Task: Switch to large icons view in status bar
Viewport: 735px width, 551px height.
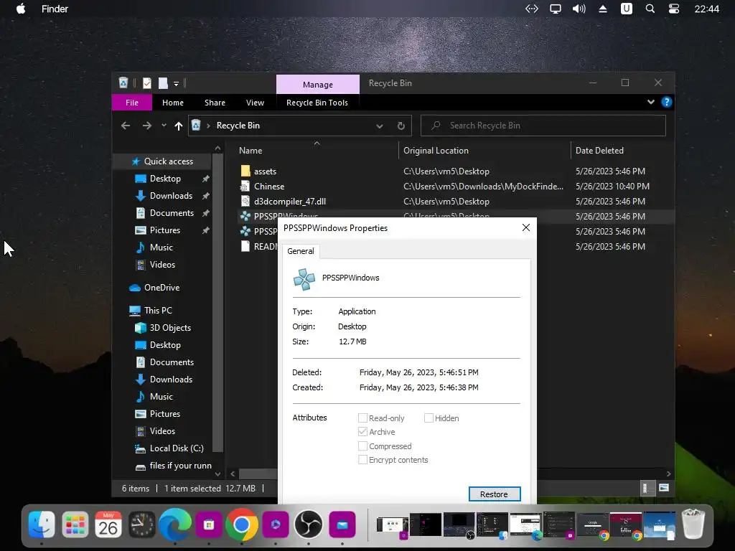Action: coord(664,488)
